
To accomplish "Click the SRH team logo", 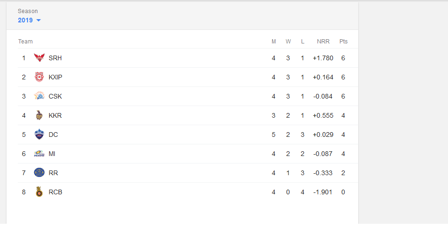I will click(39, 58).
